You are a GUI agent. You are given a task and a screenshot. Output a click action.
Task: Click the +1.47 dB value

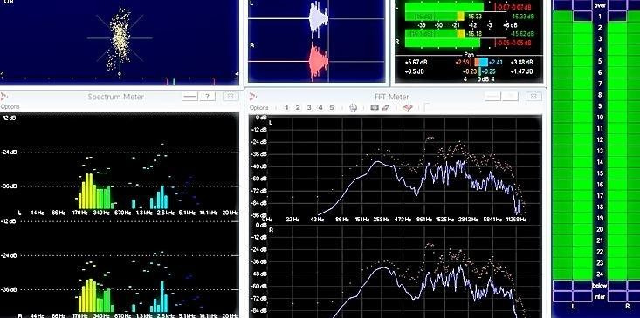[x=521, y=71]
